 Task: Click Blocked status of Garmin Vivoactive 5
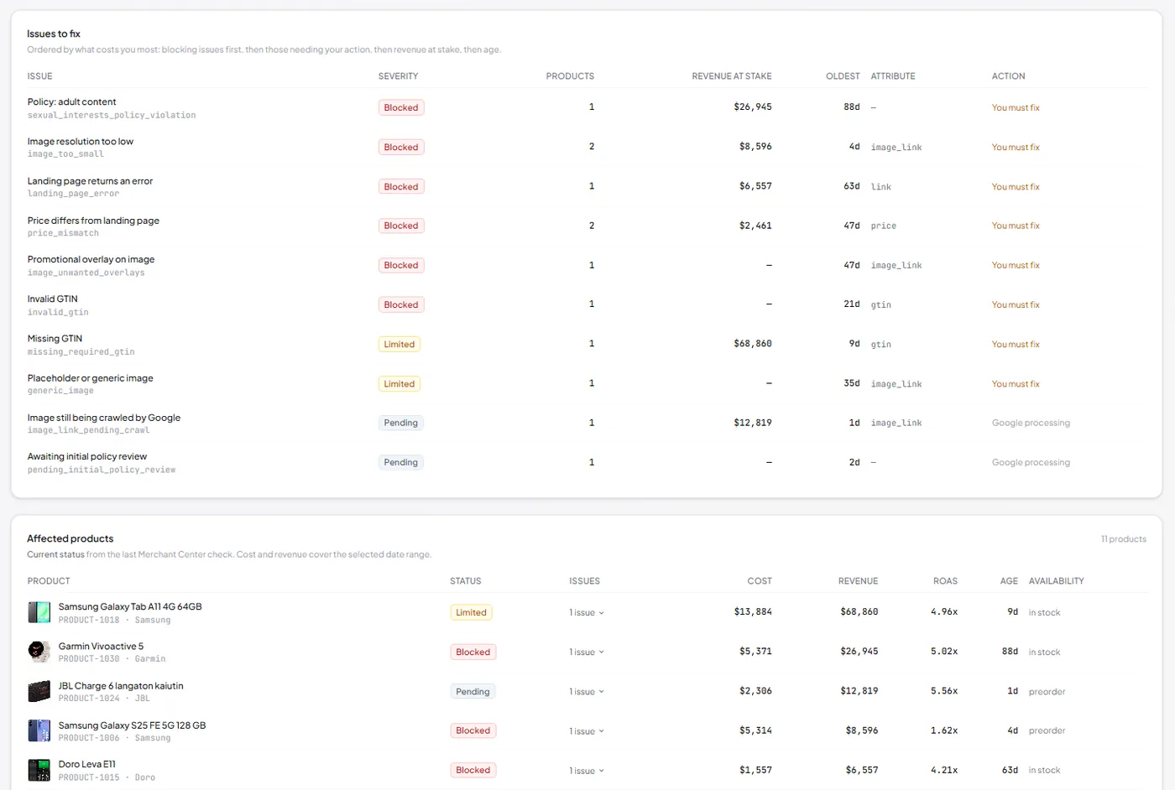[x=473, y=652]
